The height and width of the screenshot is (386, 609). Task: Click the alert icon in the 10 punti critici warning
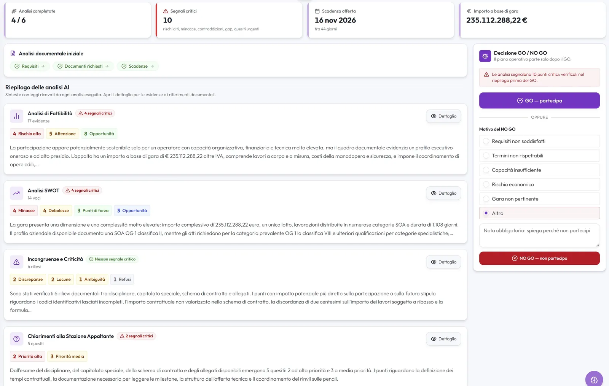point(486,75)
